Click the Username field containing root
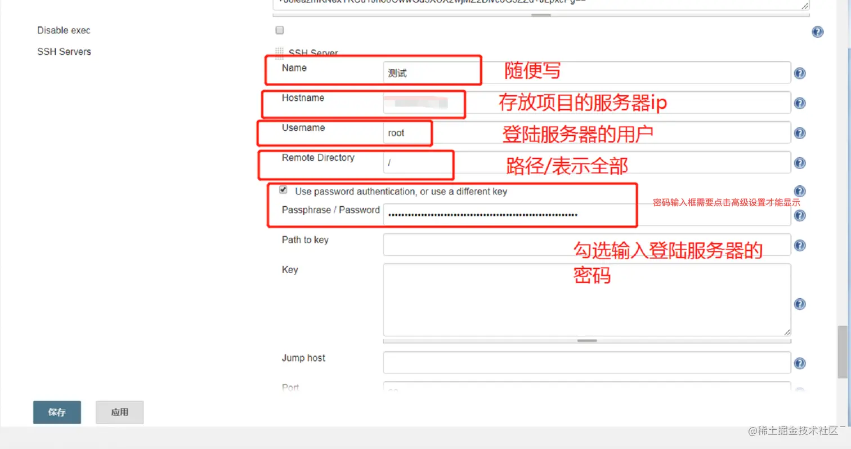851x449 pixels. tap(586, 132)
